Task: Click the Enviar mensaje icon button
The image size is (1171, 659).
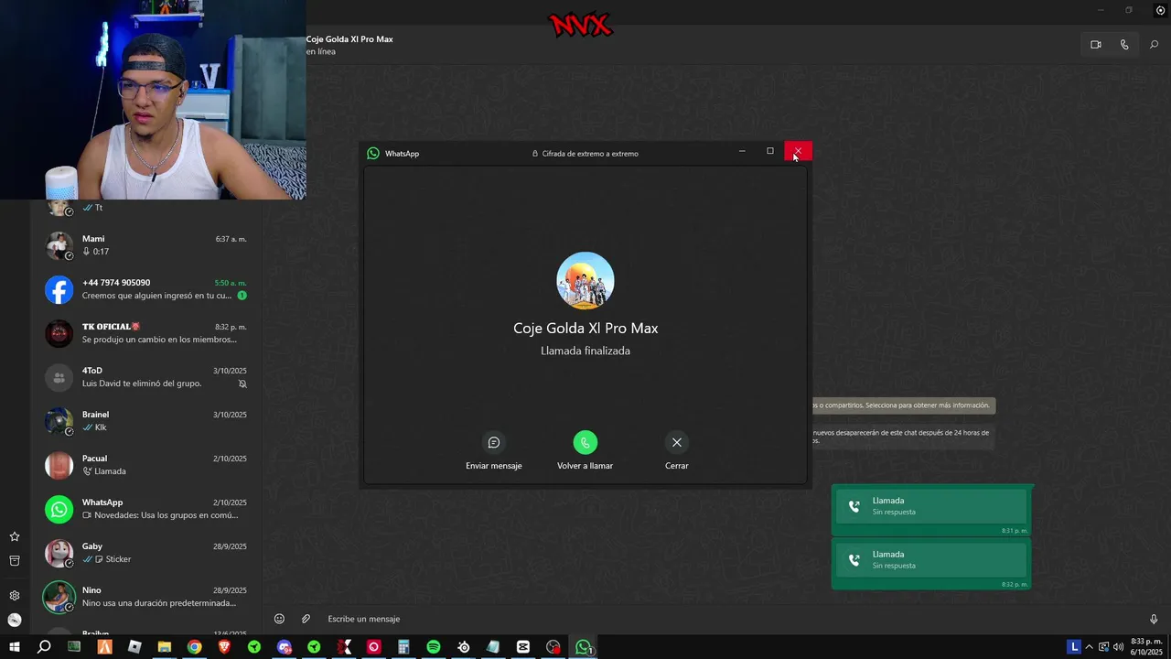Action: pos(494,442)
